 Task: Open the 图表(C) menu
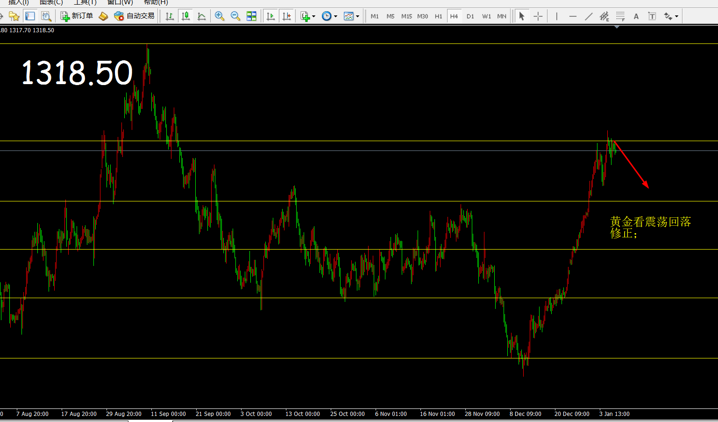51,2
